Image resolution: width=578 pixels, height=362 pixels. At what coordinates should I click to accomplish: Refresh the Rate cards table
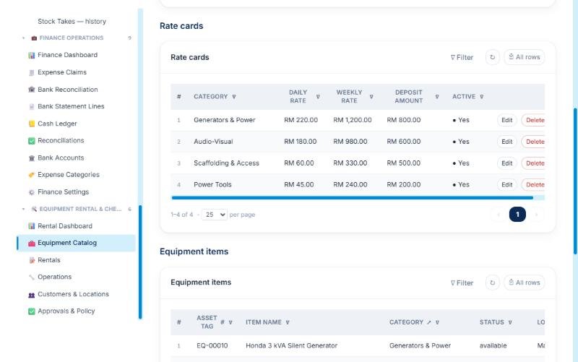493,57
